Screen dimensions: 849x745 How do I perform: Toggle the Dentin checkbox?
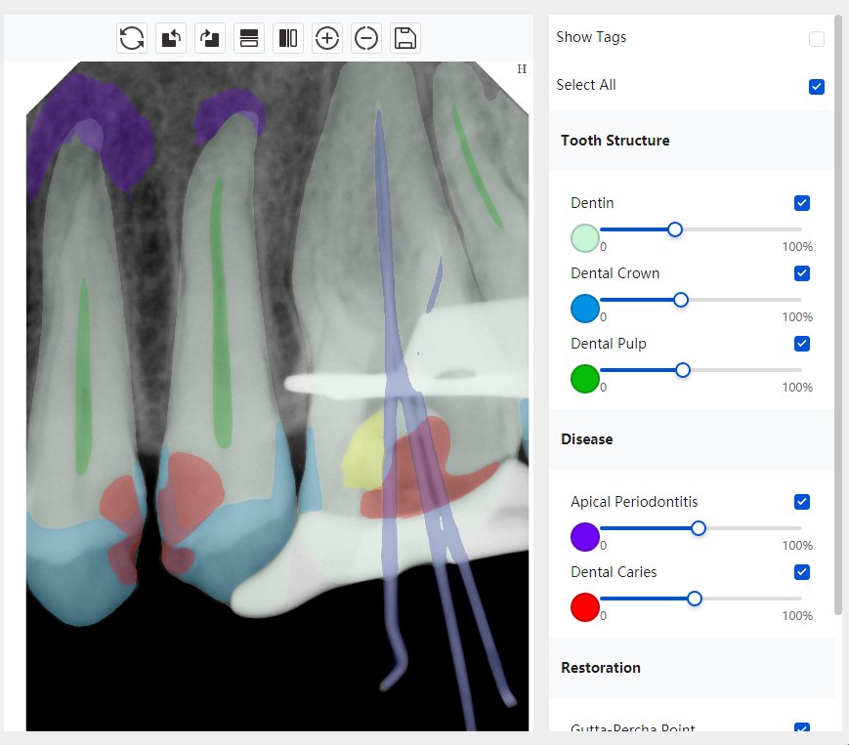tap(802, 203)
